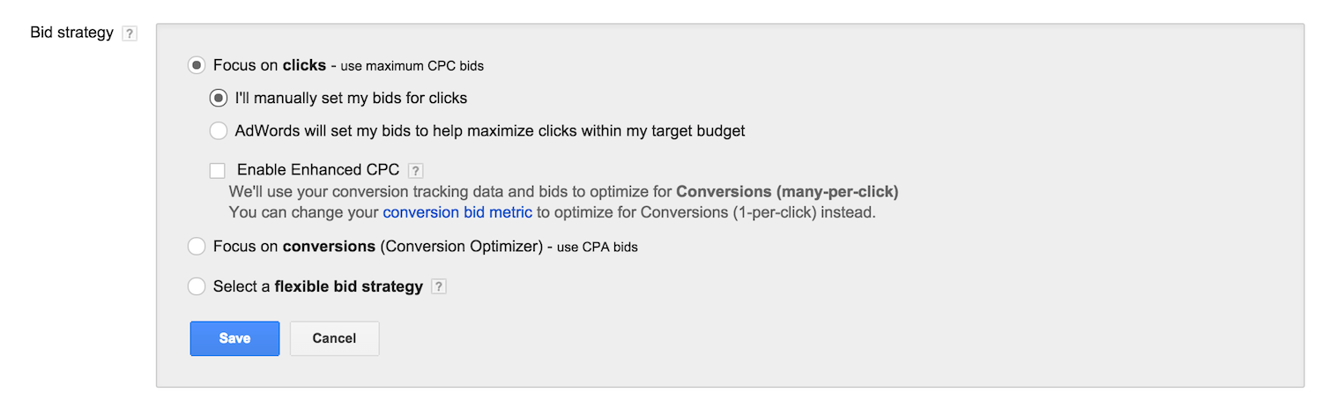1322x400 pixels.
Task: Cancel the bid strategy changes
Action: 335,338
